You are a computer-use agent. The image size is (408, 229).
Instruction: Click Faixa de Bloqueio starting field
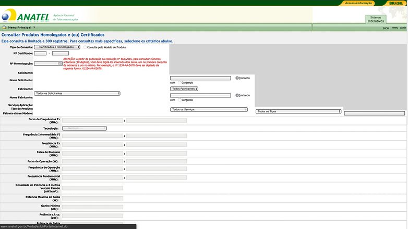(x=93, y=154)
